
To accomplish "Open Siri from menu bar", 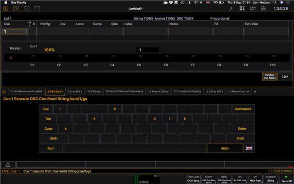I will point(282,2).
